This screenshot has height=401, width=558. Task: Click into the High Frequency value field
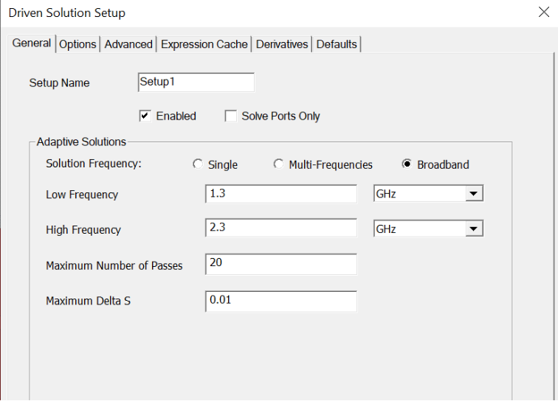pos(280,228)
